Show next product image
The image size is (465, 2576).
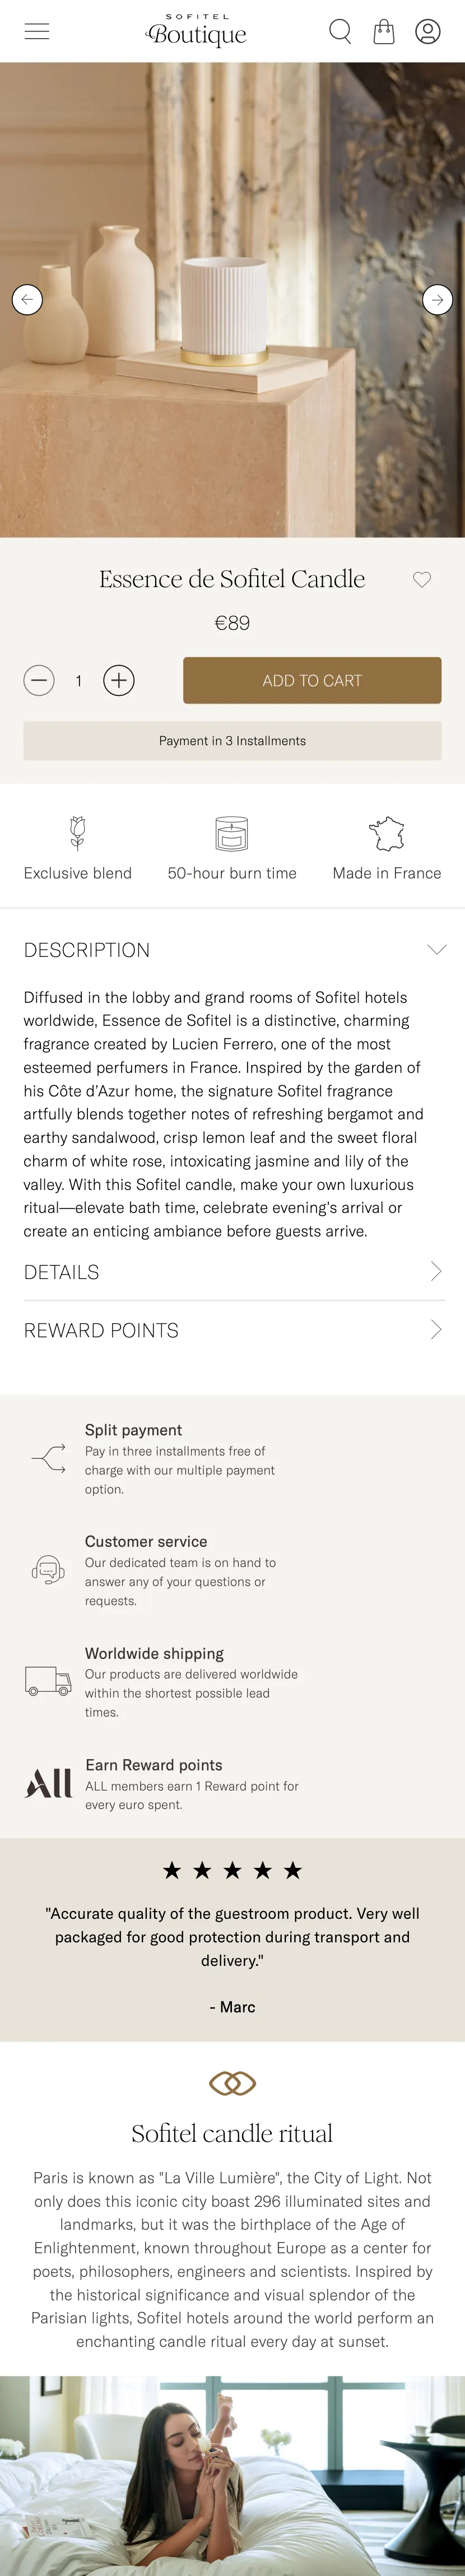tap(437, 299)
